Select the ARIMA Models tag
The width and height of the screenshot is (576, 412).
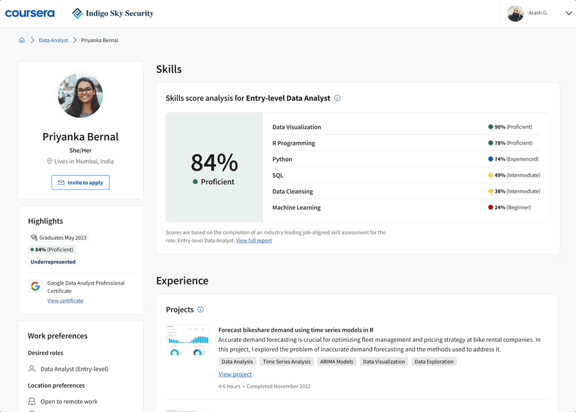tap(336, 362)
